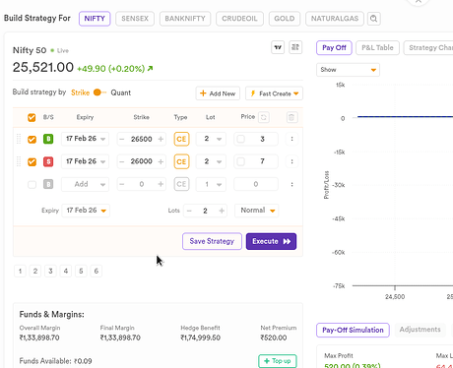Viewport: 453px width, 368px height.
Task: Go to strategy page 3
Action: click(50, 272)
